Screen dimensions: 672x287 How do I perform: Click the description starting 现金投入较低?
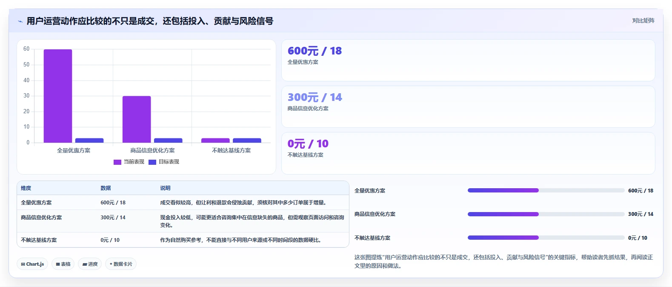(x=252, y=221)
